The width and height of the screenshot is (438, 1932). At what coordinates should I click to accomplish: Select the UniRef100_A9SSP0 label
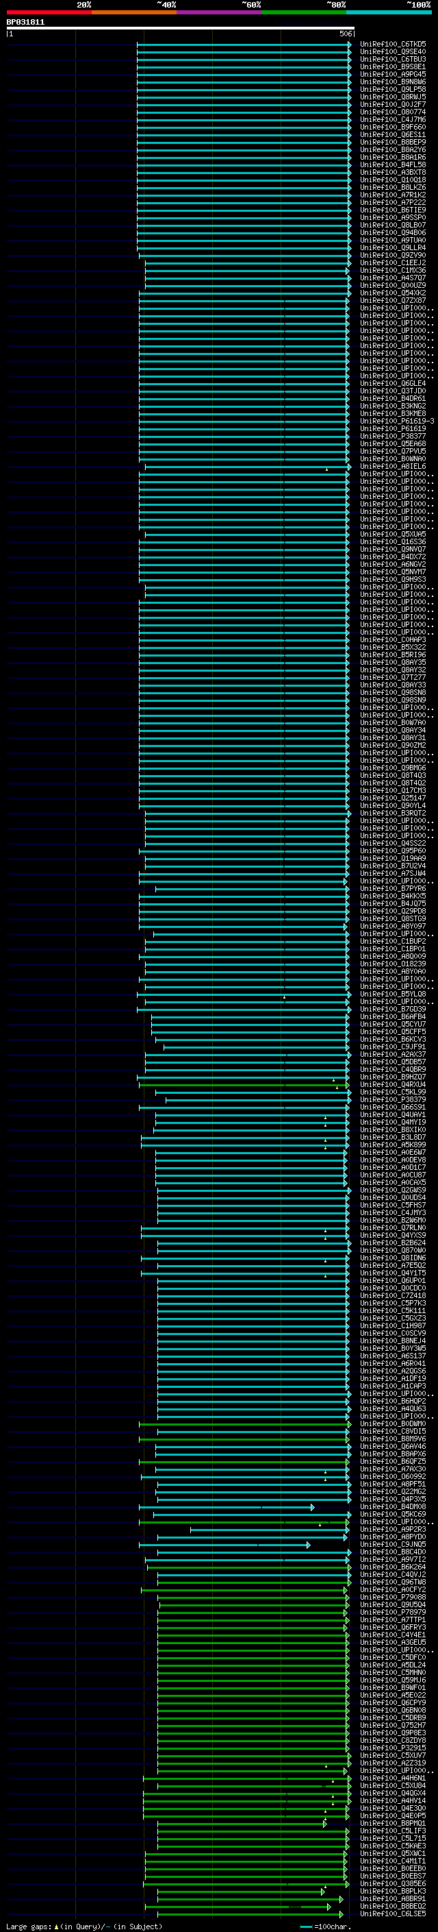392,217
